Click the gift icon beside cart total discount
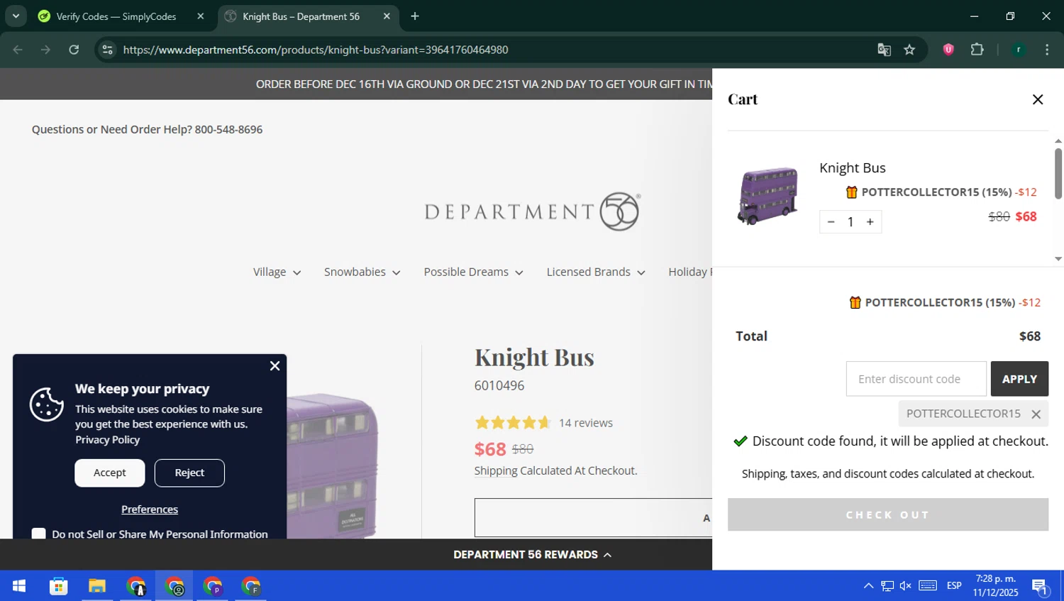 point(855,303)
